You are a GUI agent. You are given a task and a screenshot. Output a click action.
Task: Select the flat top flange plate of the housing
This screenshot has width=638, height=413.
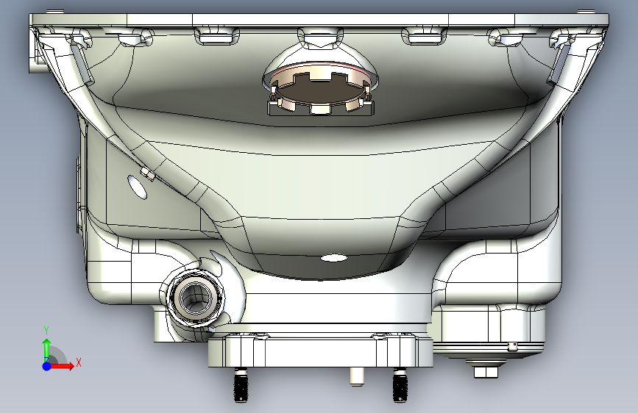pyautogui.click(x=319, y=20)
